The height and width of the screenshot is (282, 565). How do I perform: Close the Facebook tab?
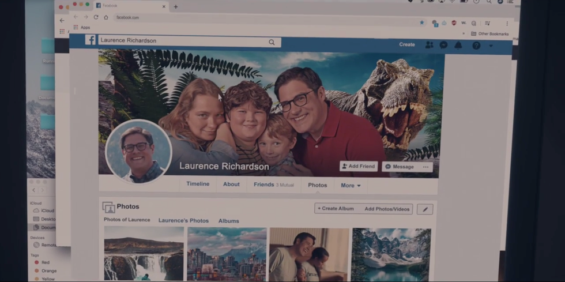click(164, 6)
